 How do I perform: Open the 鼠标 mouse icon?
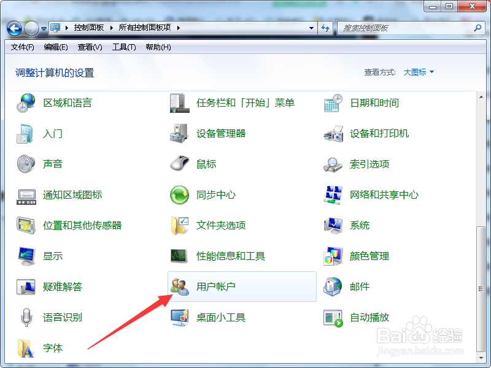(179, 163)
